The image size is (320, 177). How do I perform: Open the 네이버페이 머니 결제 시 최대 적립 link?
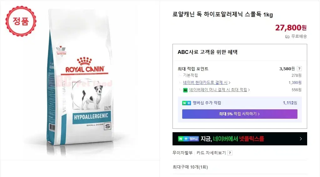coord(218,90)
